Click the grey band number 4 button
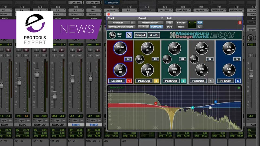This screenshot has width=260, height=146. (211, 81)
